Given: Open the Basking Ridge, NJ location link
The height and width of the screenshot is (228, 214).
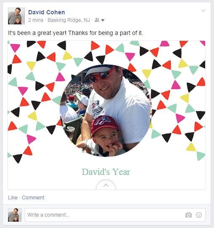Looking at the screenshot, I should [x=69, y=20].
